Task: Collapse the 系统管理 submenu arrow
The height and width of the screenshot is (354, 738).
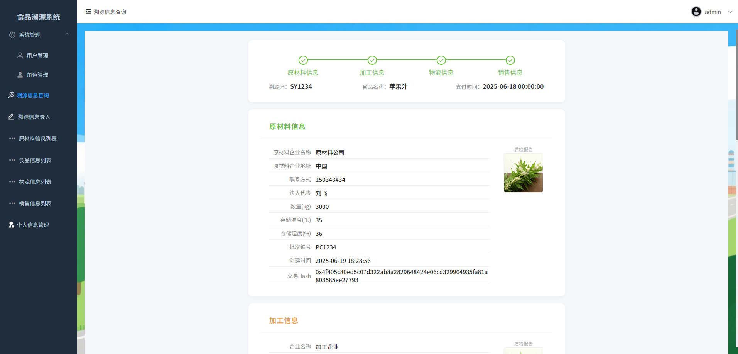Action: pyautogui.click(x=67, y=34)
